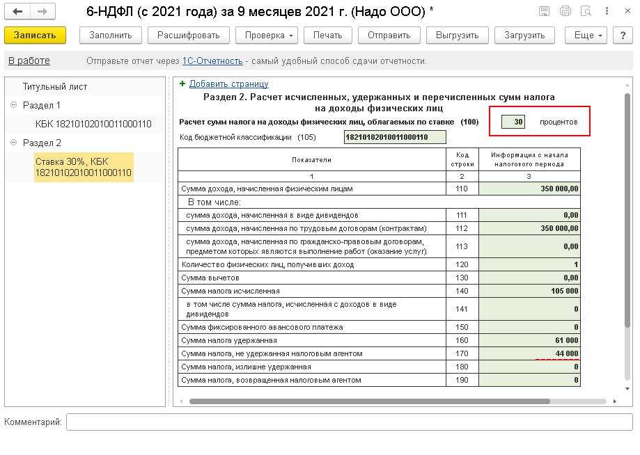Open the three-dot more options menu
The image size is (640, 455).
coord(606,12)
